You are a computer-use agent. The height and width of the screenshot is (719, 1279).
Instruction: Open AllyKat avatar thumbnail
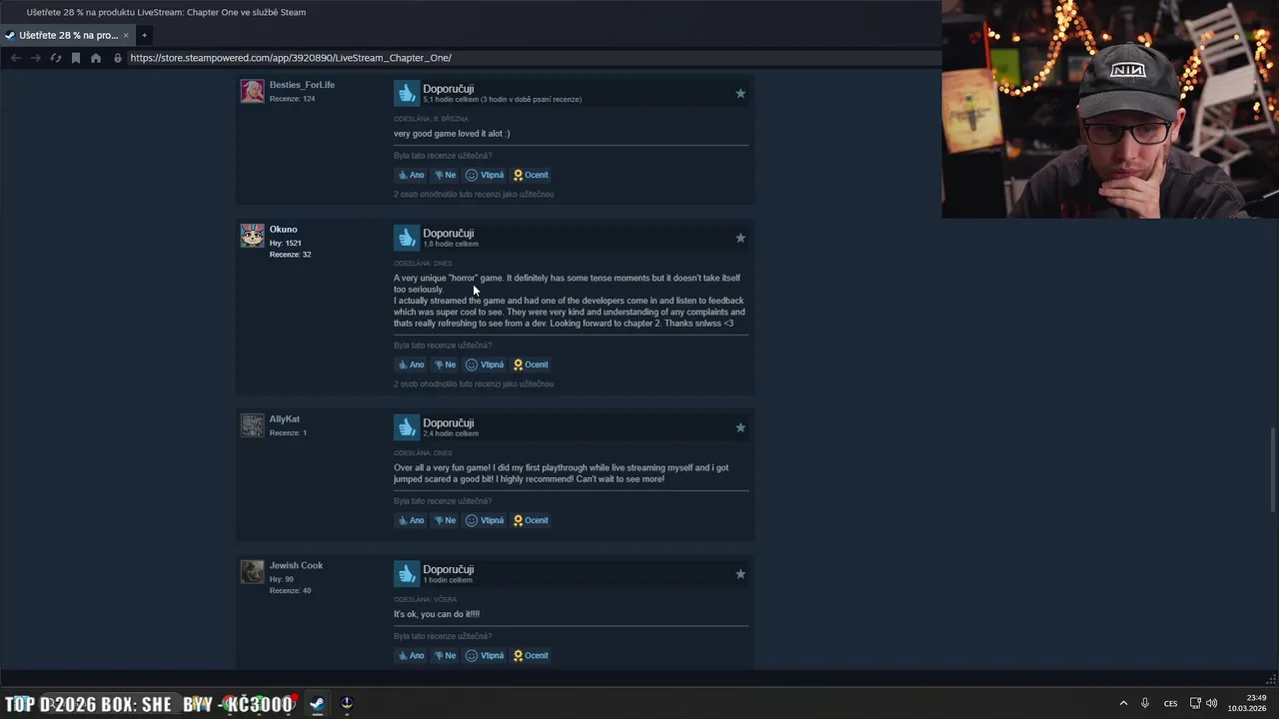252,425
